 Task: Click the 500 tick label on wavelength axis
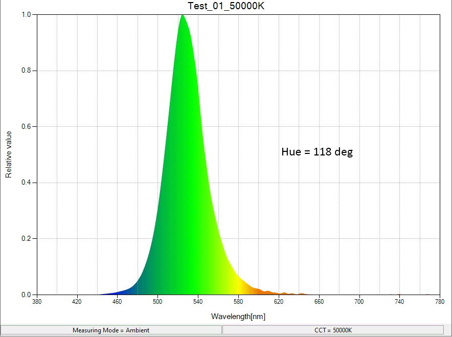[x=157, y=302]
